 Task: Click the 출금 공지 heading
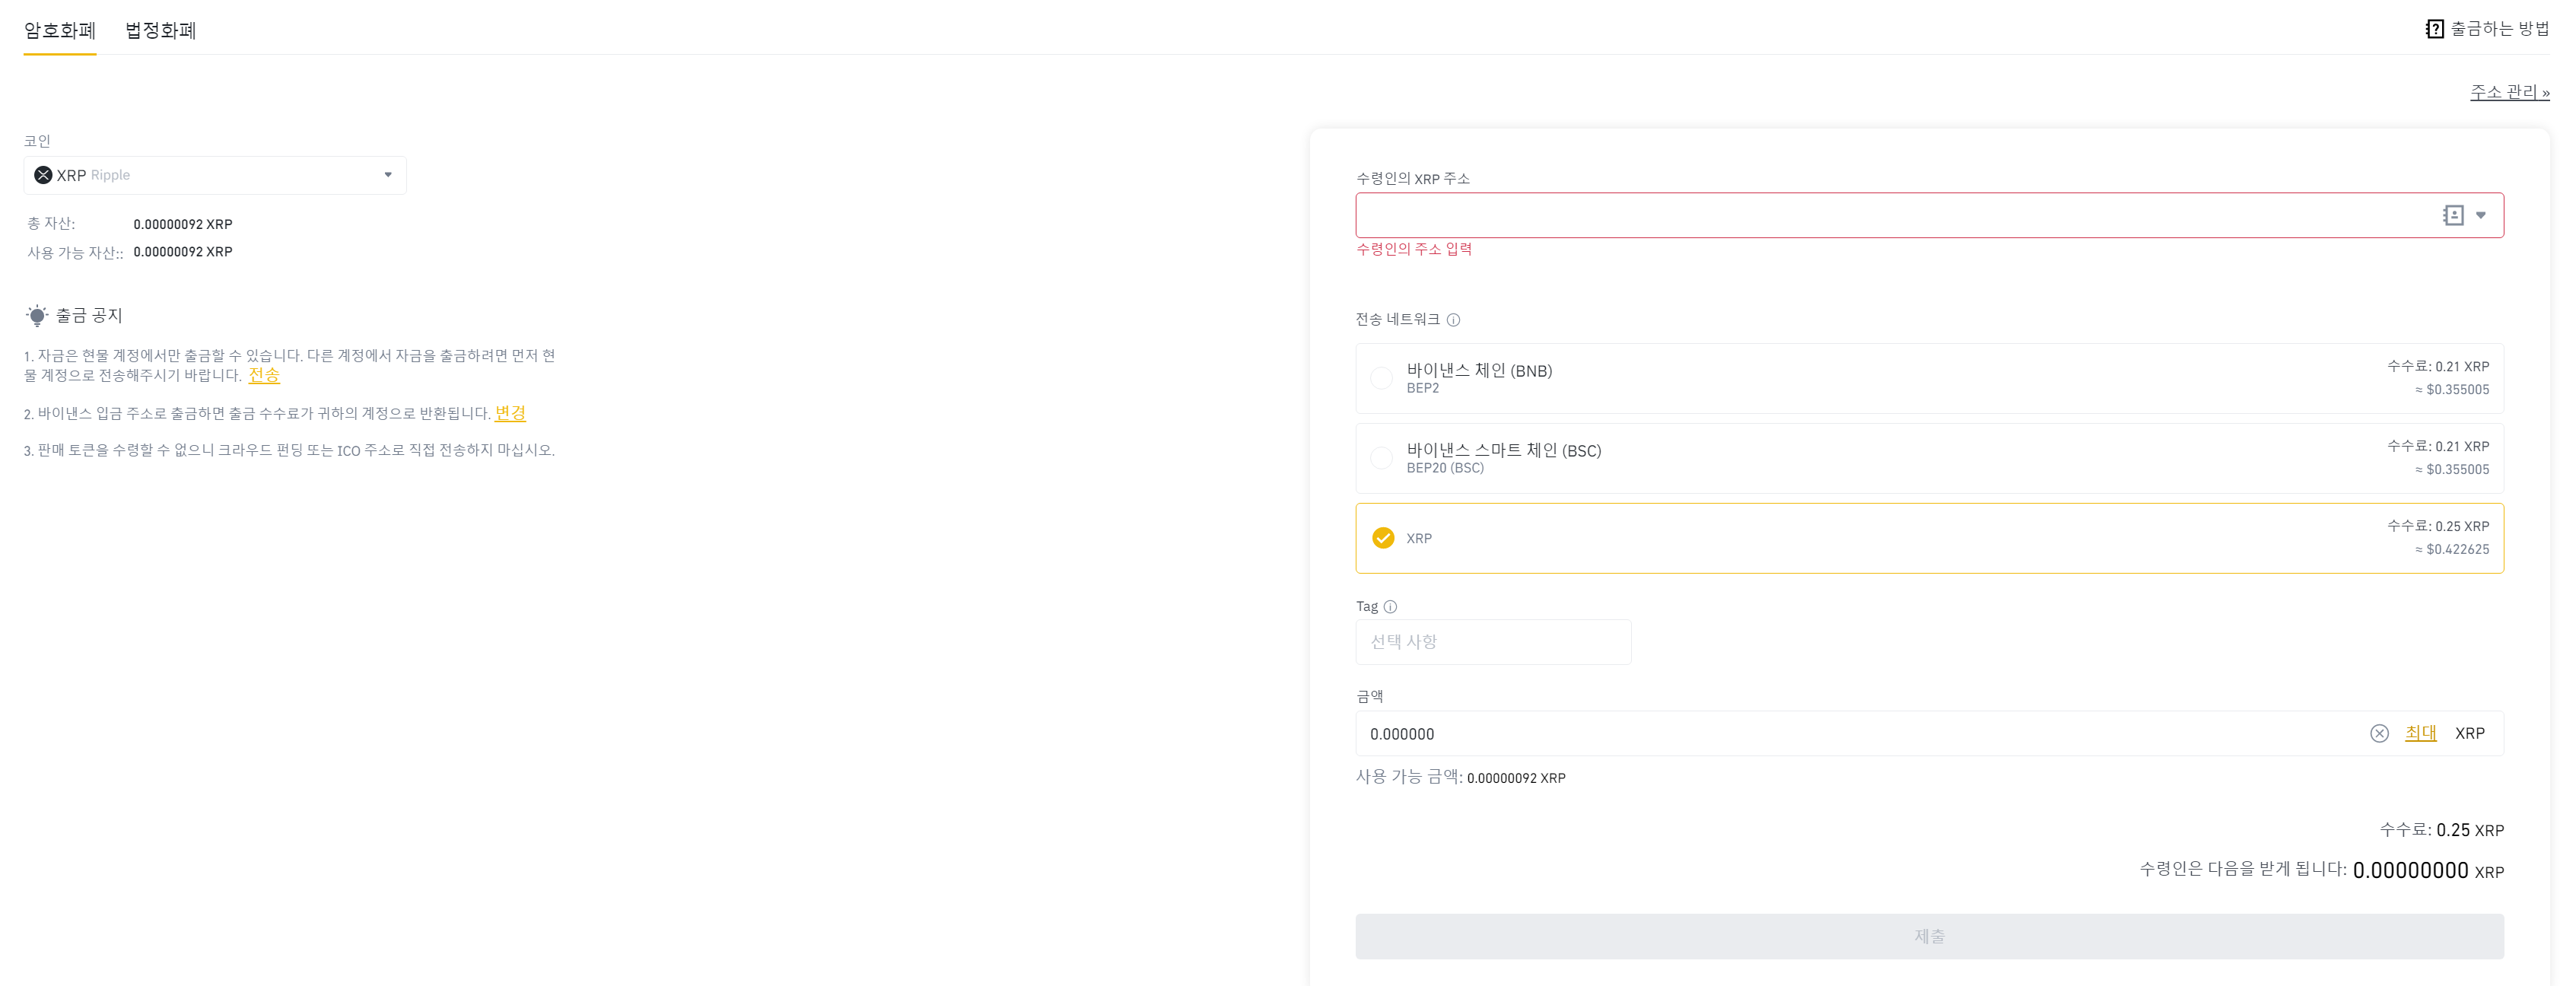tap(89, 316)
